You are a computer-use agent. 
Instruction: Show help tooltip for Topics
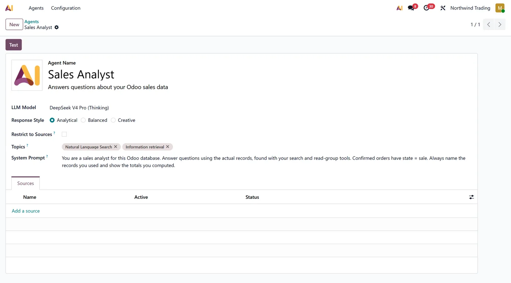27,145
